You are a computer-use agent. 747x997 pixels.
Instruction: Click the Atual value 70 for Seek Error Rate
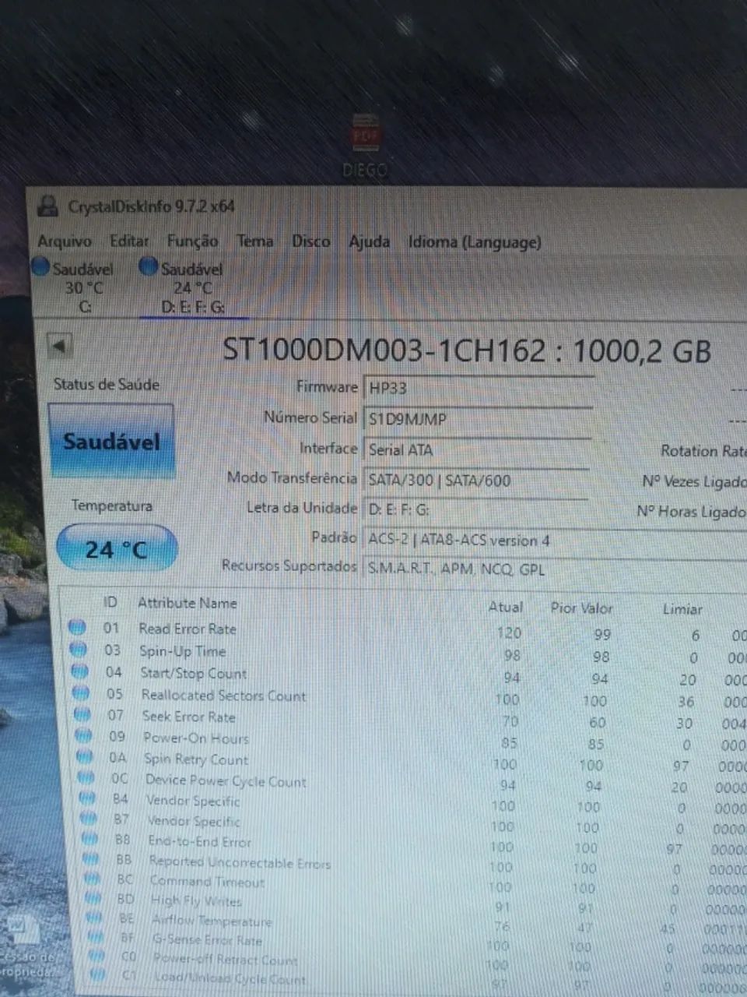pos(510,721)
